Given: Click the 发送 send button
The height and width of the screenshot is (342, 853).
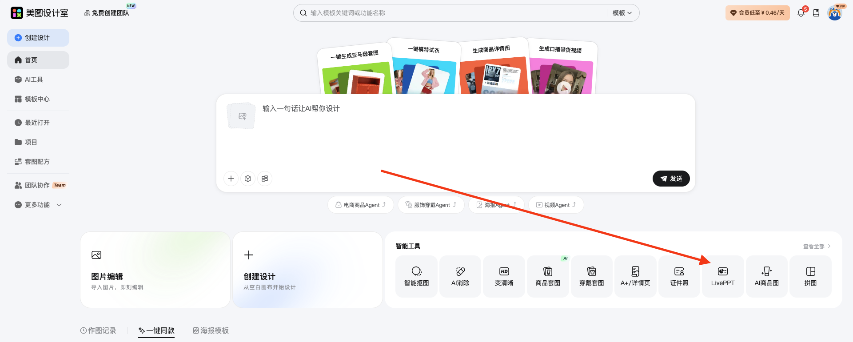Looking at the screenshot, I should [671, 179].
